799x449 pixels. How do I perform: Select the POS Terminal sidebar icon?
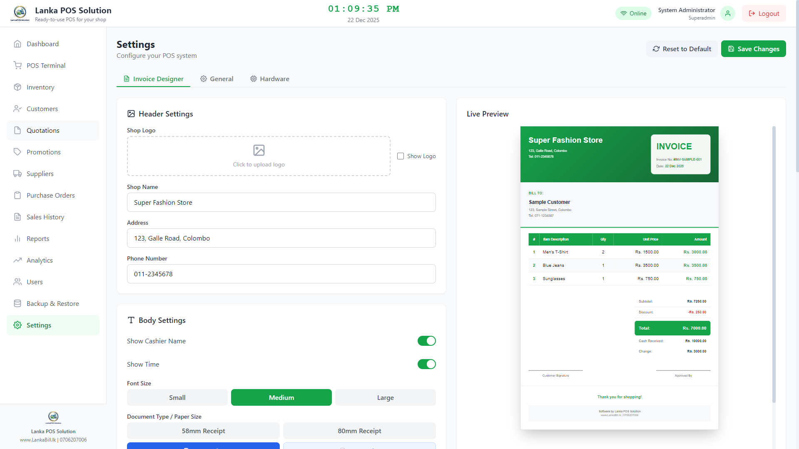click(17, 65)
